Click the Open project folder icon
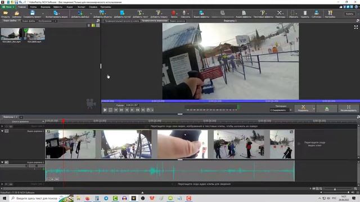The height and width of the screenshot is (202, 360). (5, 13)
